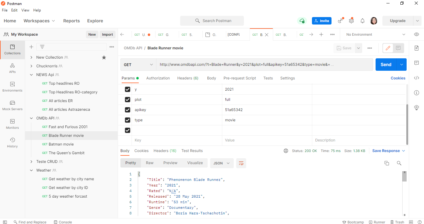Click the network globe icon near Status
Image resolution: width=424 pixels, height=224 pixels.
(286, 151)
